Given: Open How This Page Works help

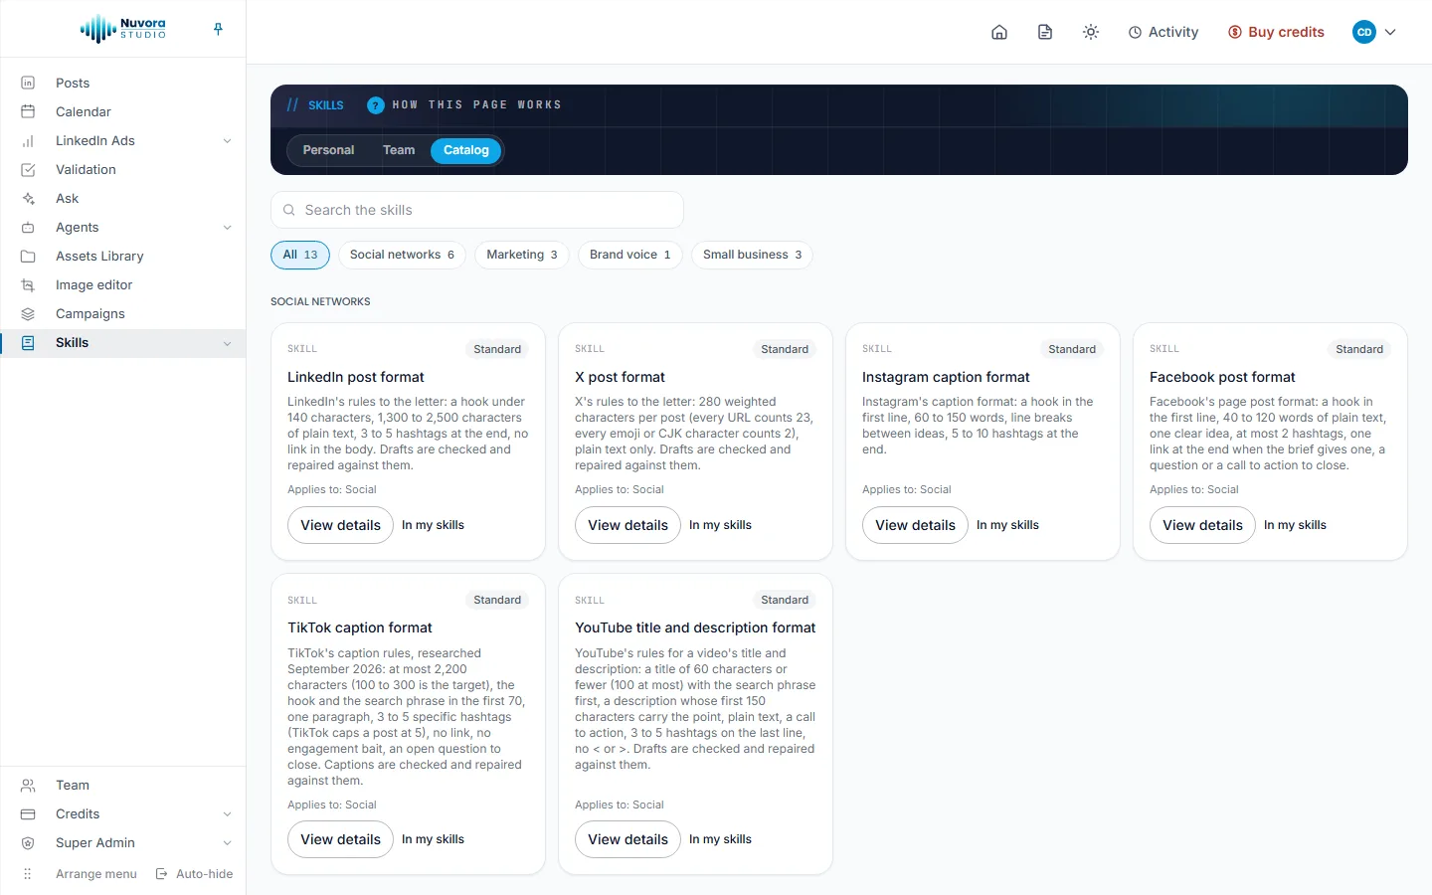Looking at the screenshot, I should pos(464,104).
